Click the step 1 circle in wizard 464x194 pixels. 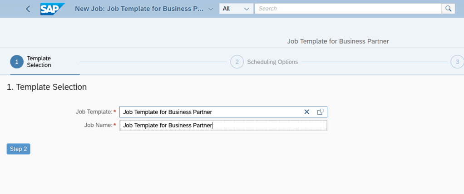tap(17, 62)
